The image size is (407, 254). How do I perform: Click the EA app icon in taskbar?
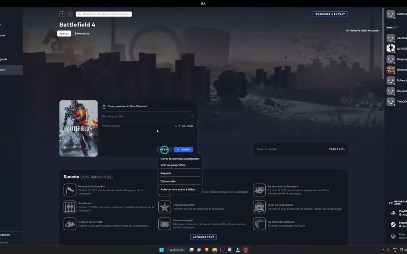click(x=246, y=250)
